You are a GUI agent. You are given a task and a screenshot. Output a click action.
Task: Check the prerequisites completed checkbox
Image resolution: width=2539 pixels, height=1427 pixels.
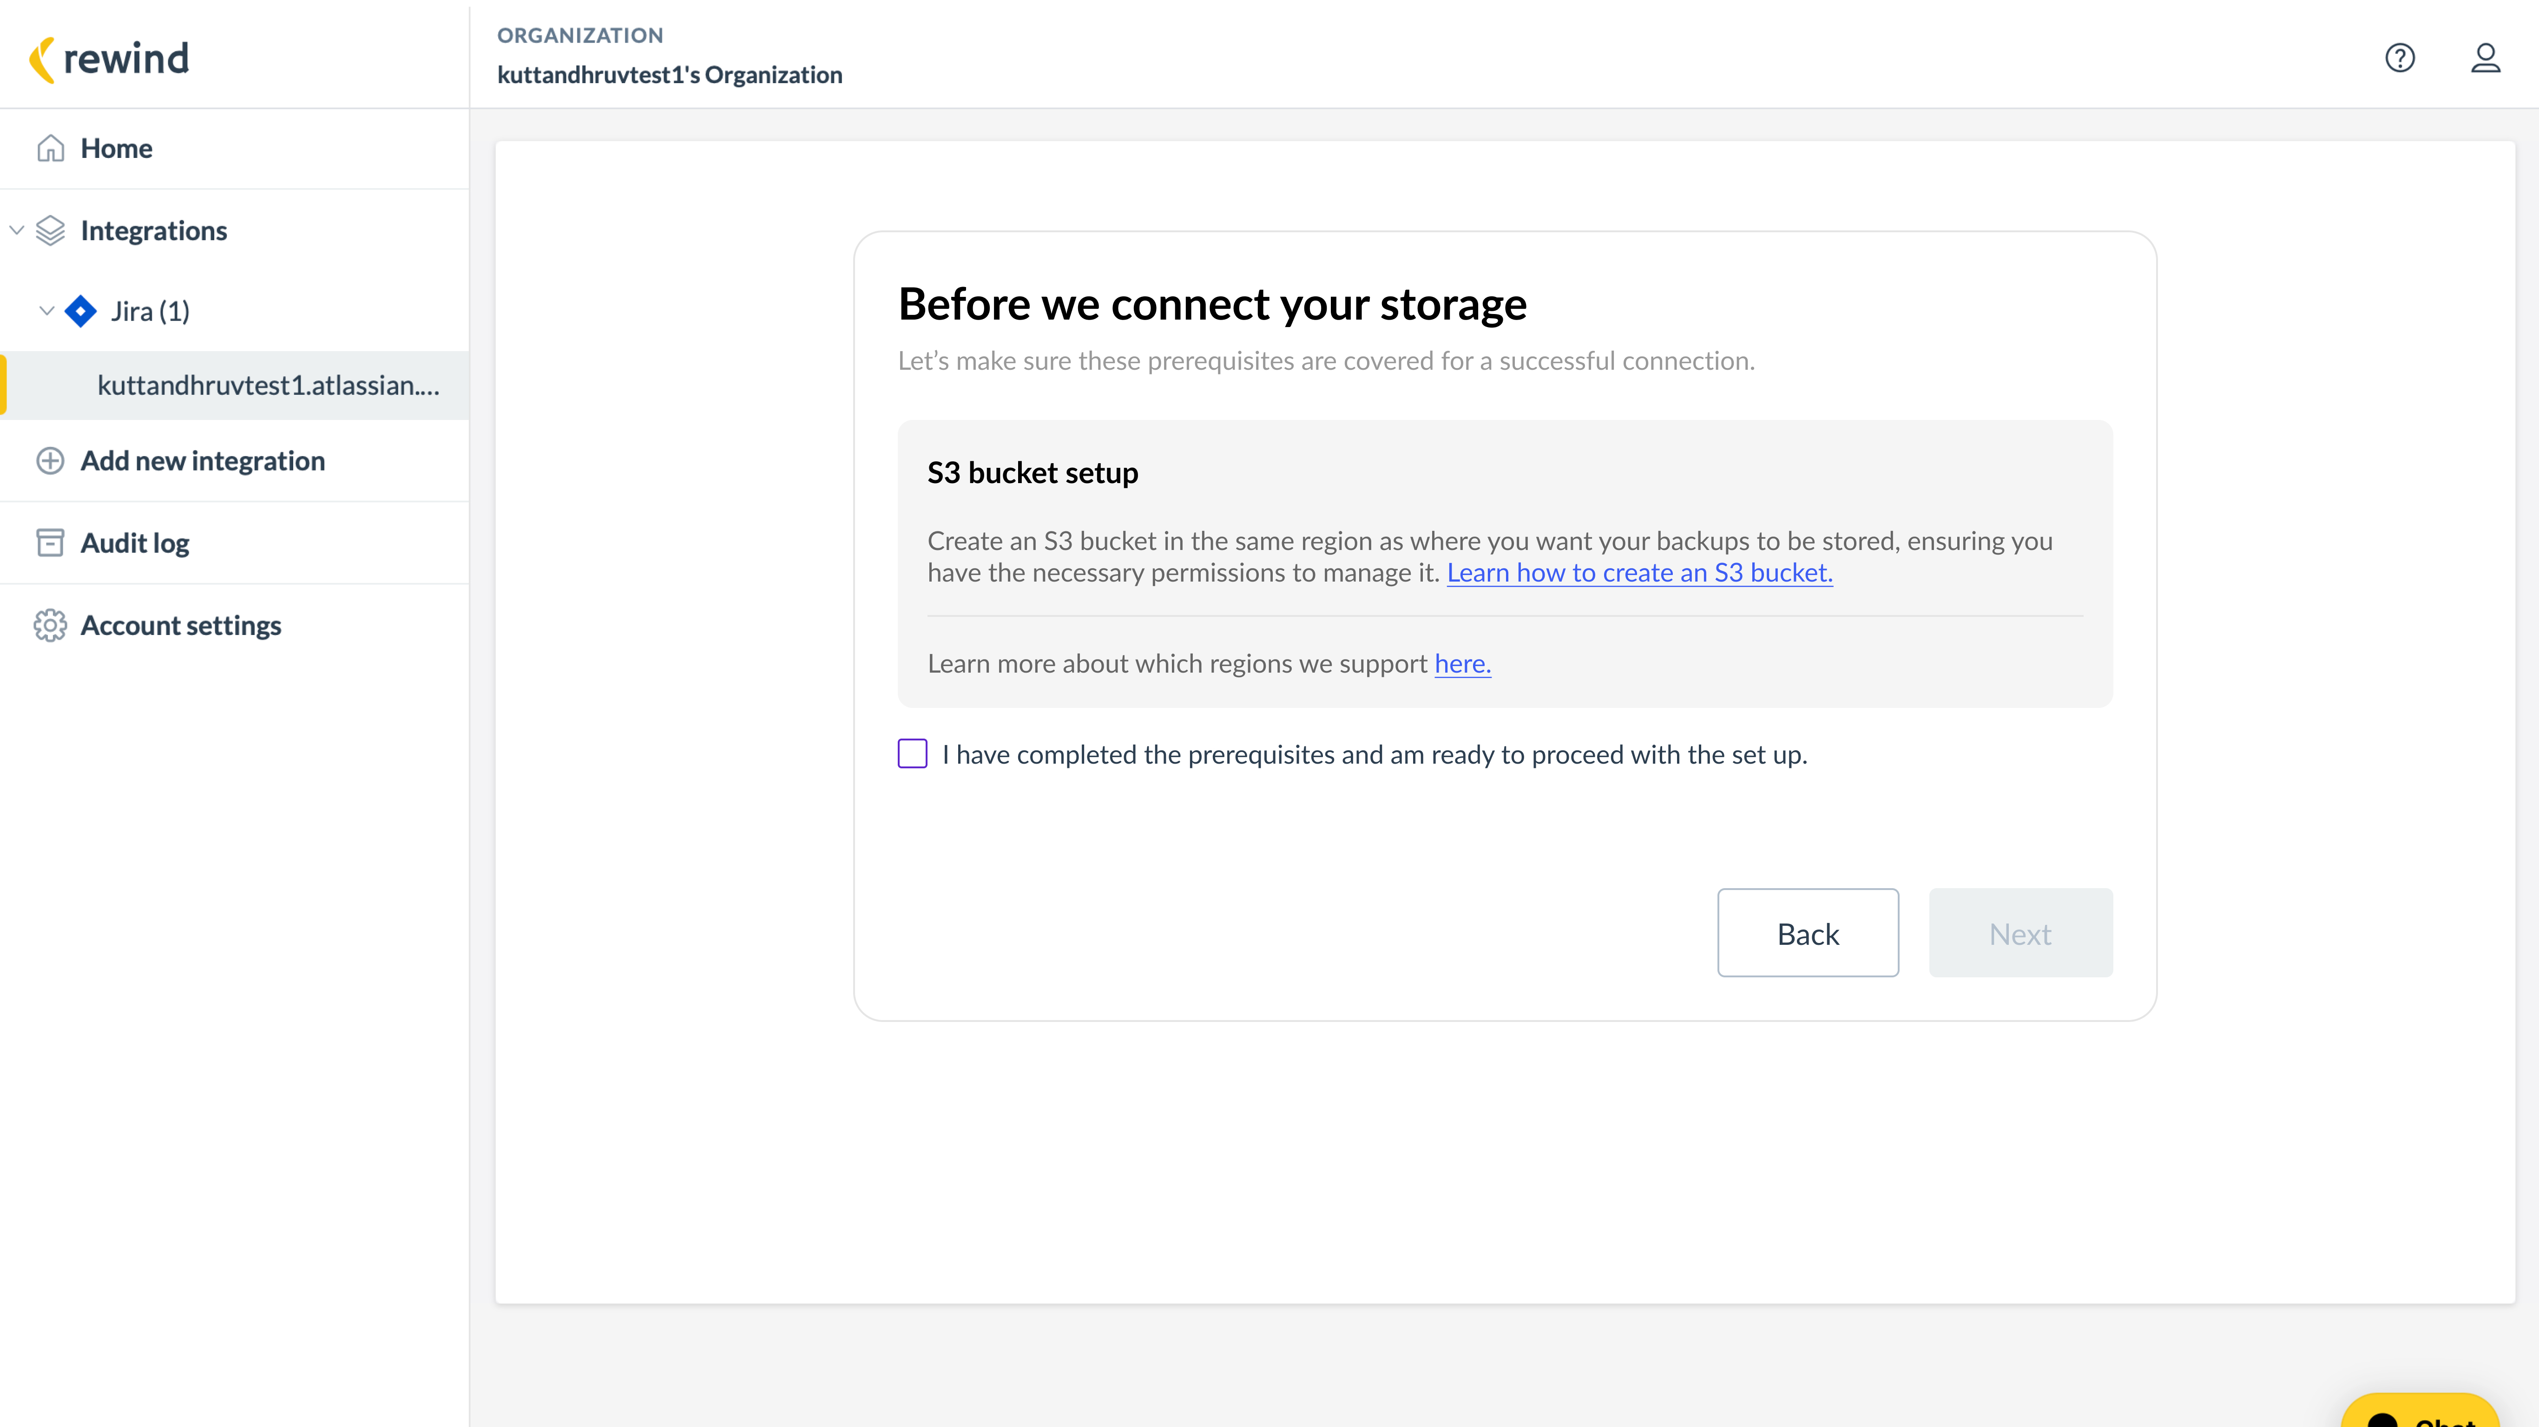coord(912,754)
